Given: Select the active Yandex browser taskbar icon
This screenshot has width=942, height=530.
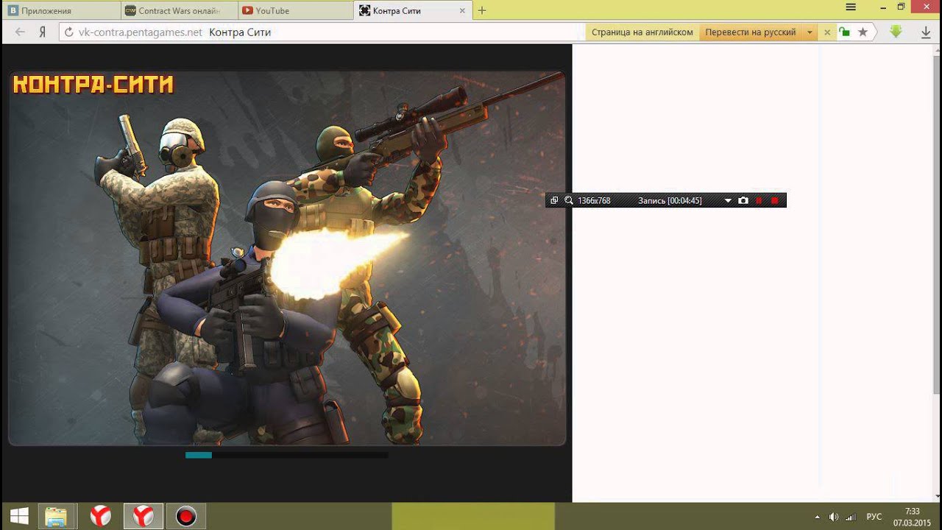Looking at the screenshot, I should click(143, 517).
